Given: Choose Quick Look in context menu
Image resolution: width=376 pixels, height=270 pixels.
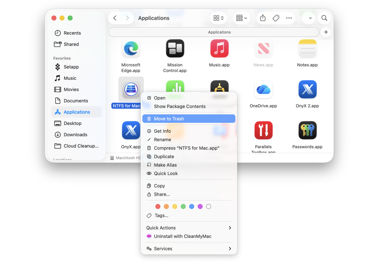Looking at the screenshot, I should pyautogui.click(x=189, y=174).
